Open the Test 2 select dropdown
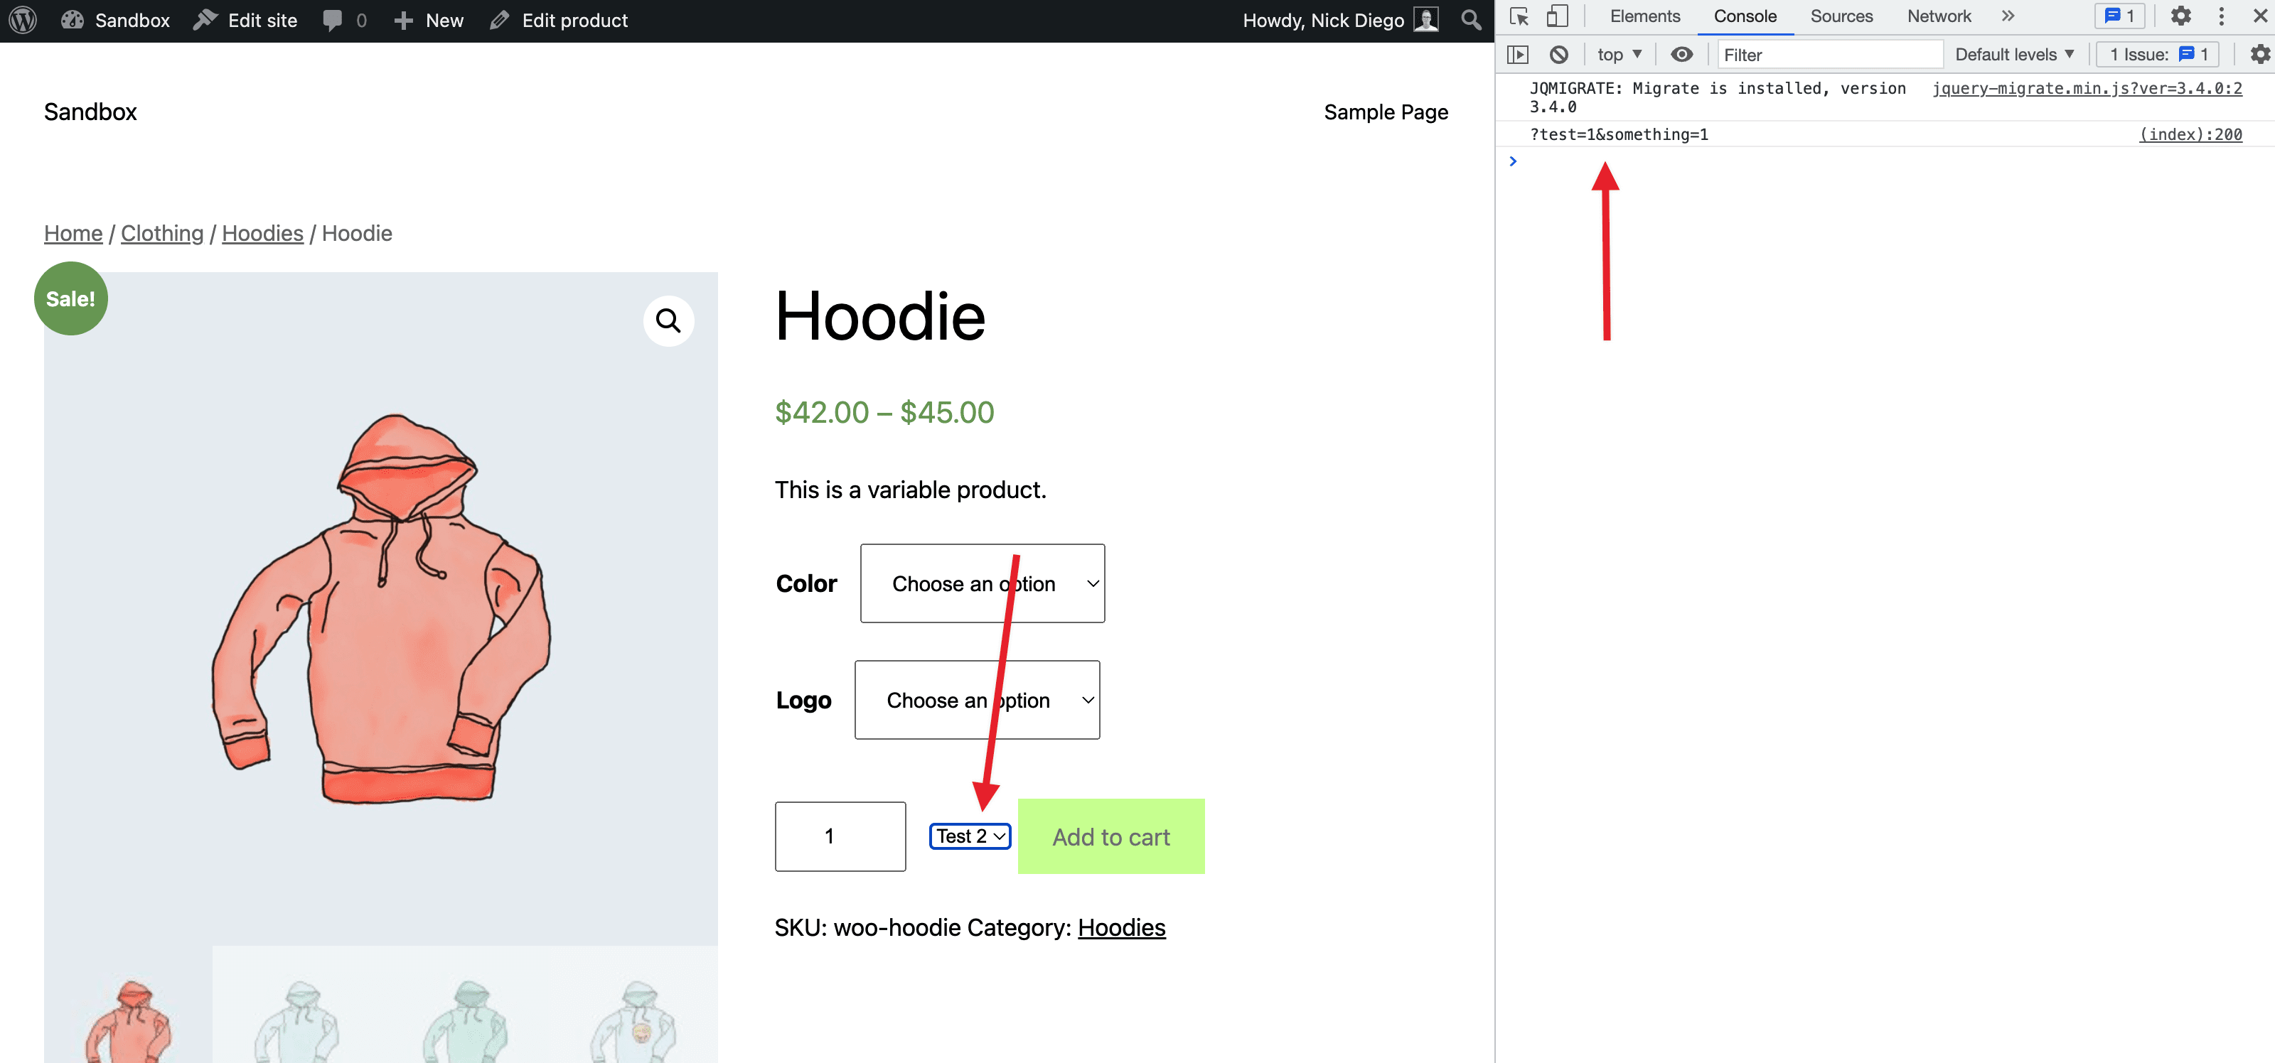This screenshot has width=2275, height=1063. coord(970,836)
